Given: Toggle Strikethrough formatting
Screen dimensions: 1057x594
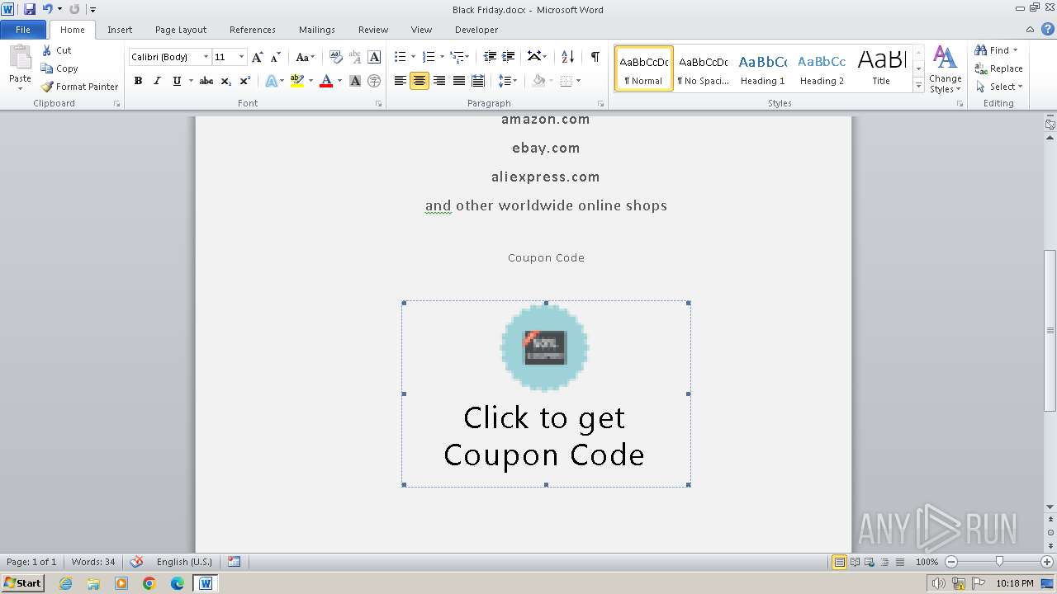Looking at the screenshot, I should (x=206, y=81).
